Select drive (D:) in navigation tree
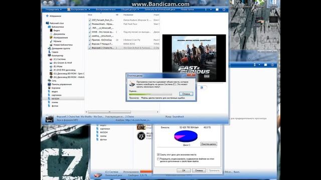The height and width of the screenshot is (180, 321). [x=63, y=62]
